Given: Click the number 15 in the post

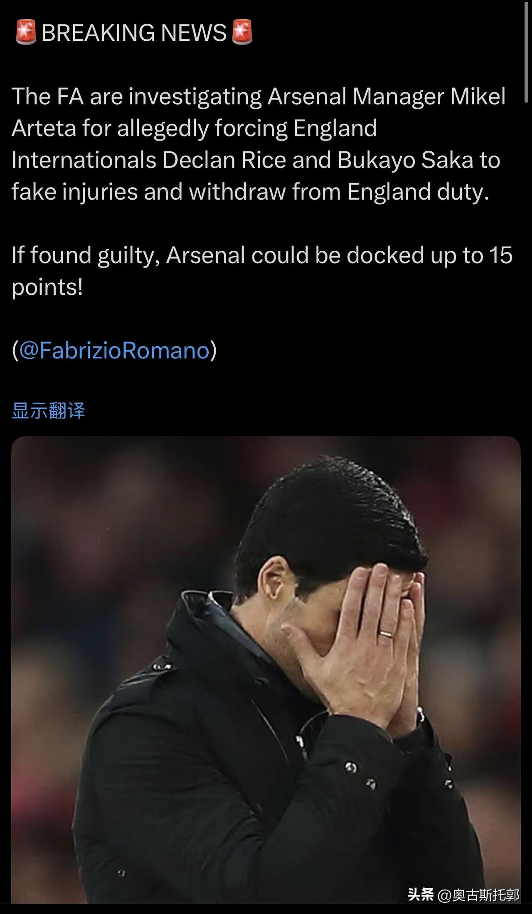Looking at the screenshot, I should tap(501, 255).
